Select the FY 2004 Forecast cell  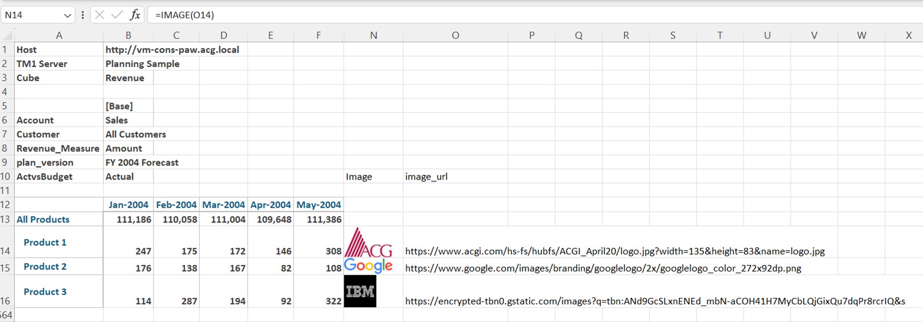click(x=142, y=162)
